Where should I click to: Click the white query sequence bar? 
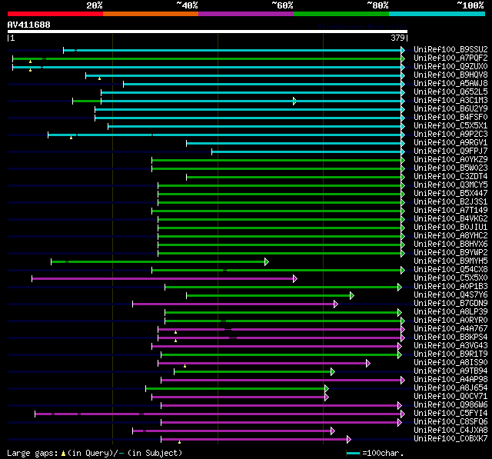[x=208, y=32]
